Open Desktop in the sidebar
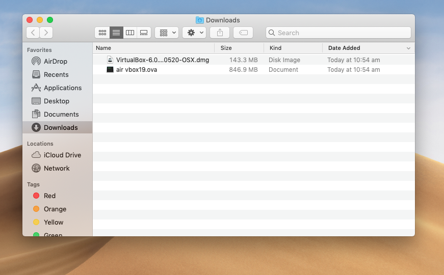 click(x=57, y=101)
